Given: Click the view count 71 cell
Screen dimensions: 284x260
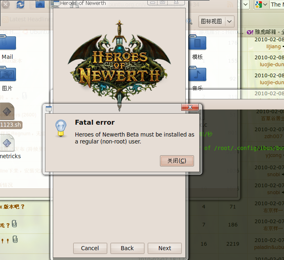Looking at the screenshot, I should [233, 206].
